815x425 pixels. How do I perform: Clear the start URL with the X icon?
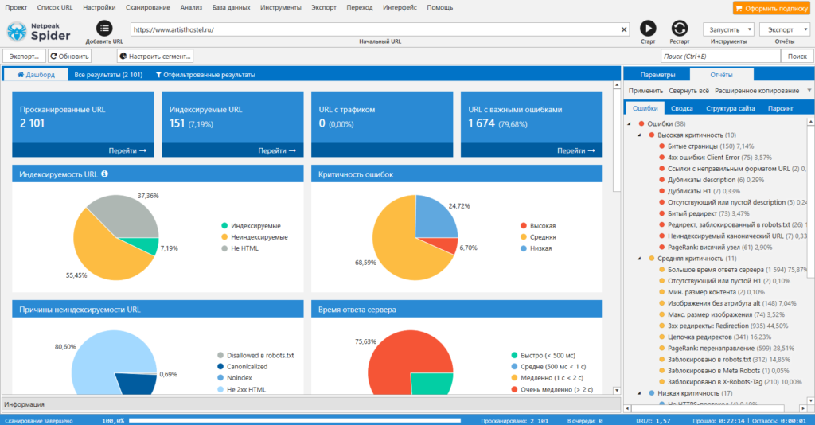pyautogui.click(x=624, y=29)
